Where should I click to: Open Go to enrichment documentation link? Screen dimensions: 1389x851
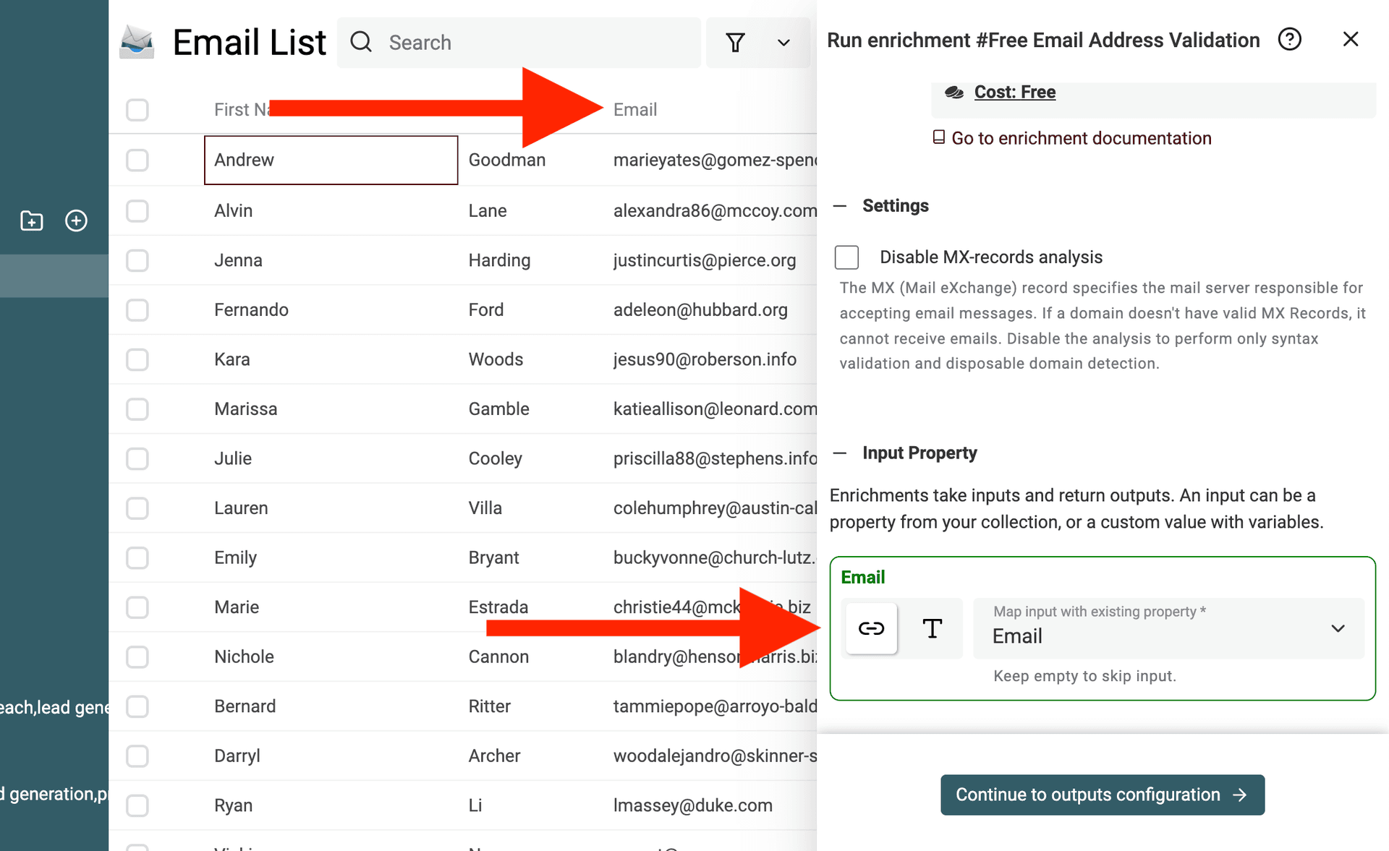[x=1081, y=137]
